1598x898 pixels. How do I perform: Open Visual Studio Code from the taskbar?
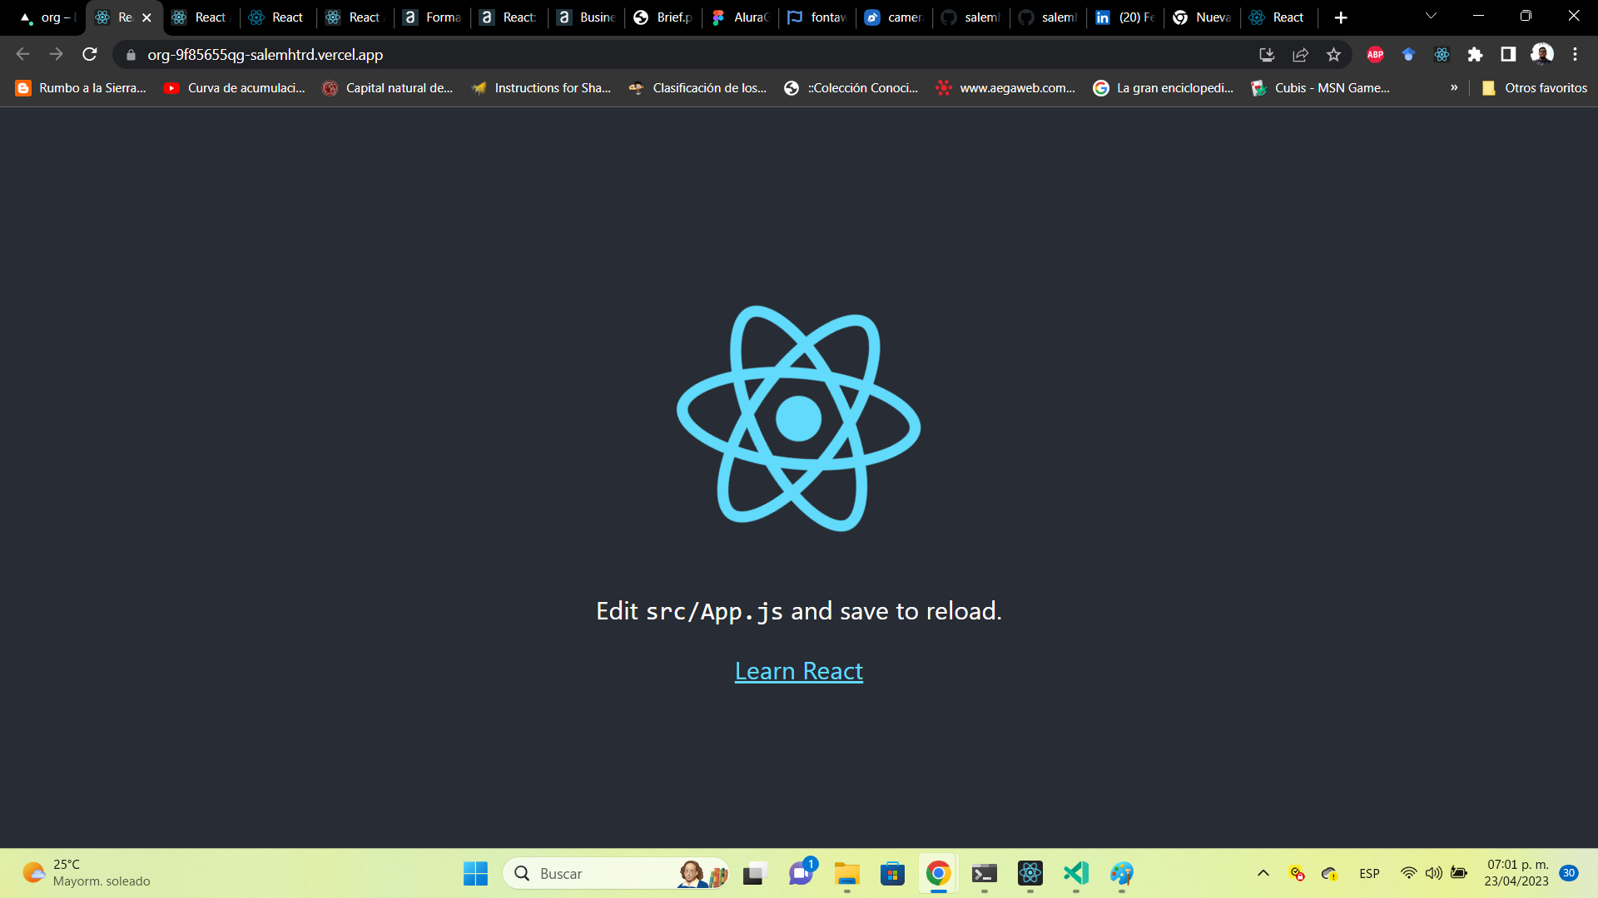point(1076,873)
